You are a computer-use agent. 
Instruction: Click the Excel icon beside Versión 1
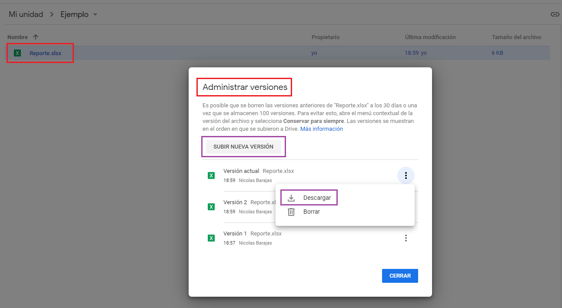point(211,238)
